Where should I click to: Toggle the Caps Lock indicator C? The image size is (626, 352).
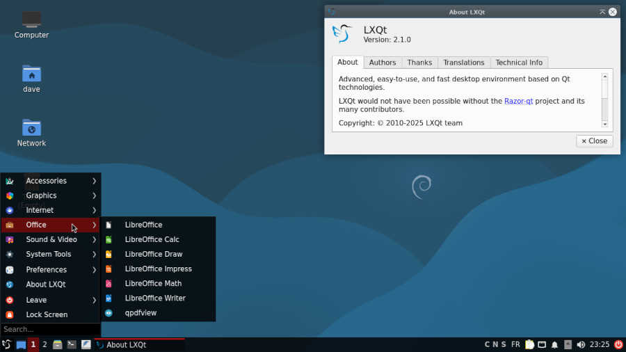coord(487,344)
